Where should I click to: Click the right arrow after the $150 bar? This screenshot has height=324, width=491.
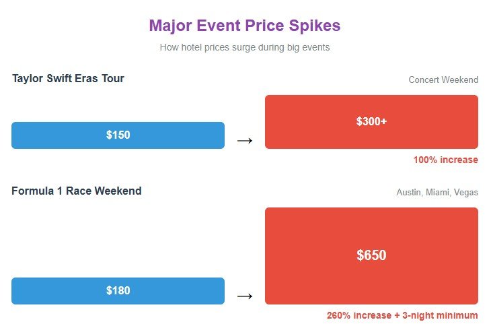point(245,140)
